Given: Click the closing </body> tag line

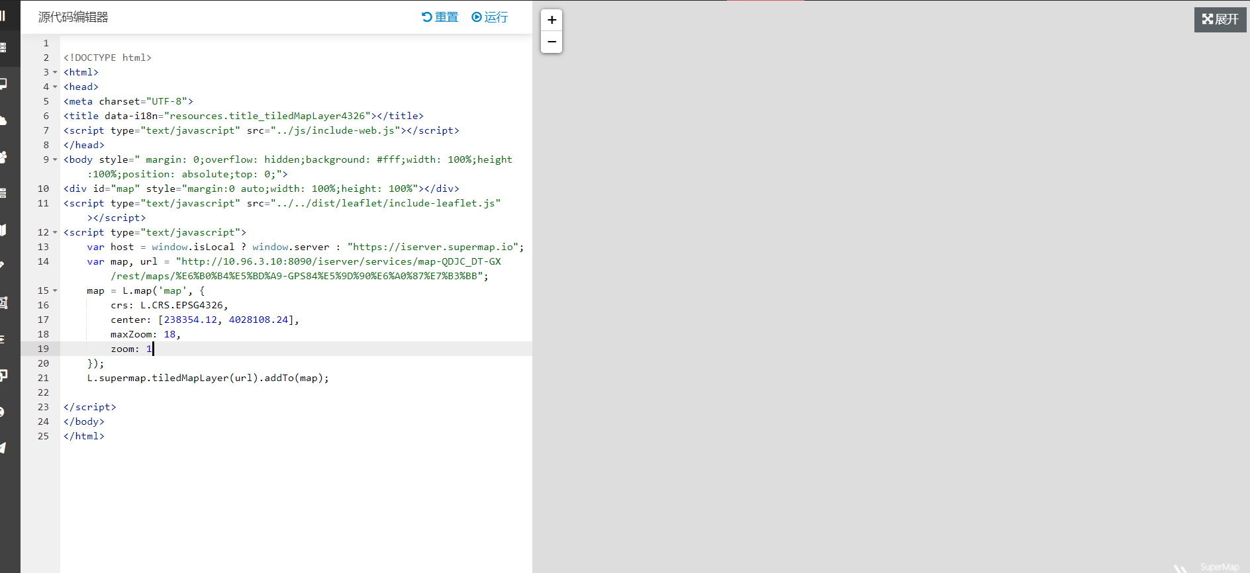Looking at the screenshot, I should [x=84, y=421].
